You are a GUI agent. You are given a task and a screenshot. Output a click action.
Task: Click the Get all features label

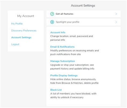pyautogui.click(x=65, y=14)
